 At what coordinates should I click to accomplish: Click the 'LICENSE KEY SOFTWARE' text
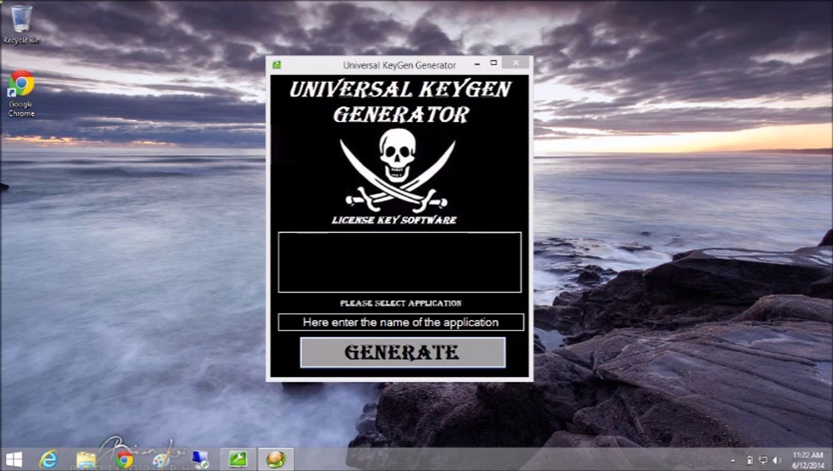click(394, 220)
